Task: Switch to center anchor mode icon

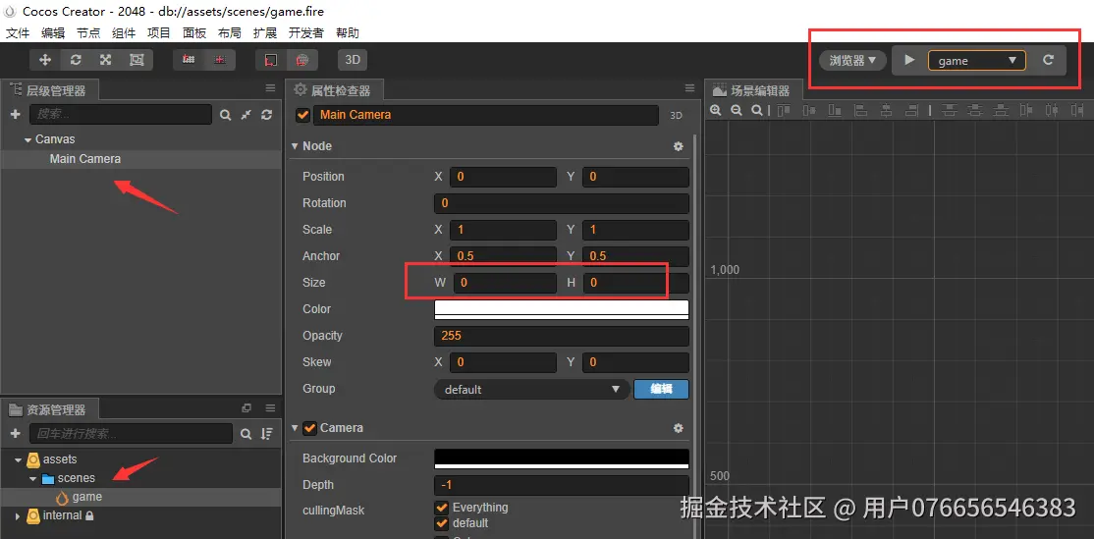Action: click(220, 60)
